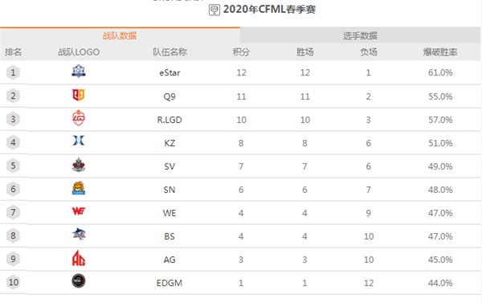Click the 积分 column header
Image resolution: width=482 pixels, height=303 pixels.
pos(241,52)
